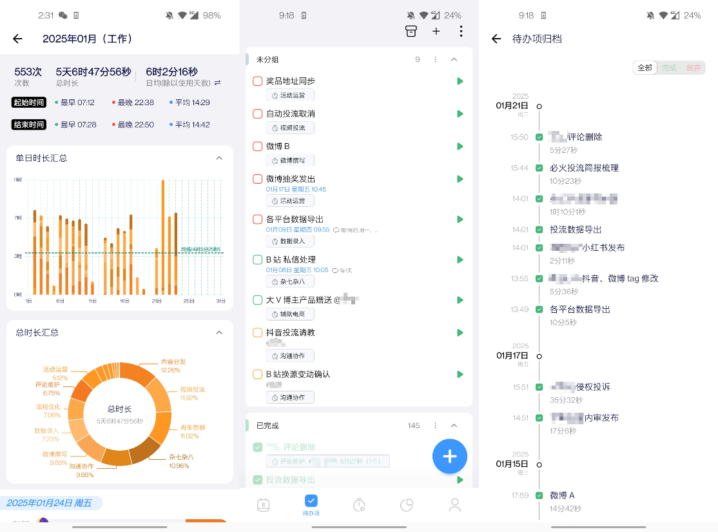The width and height of the screenshot is (718, 532).
Task: Open the three-dot overflow menu at top
Action: 460,31
